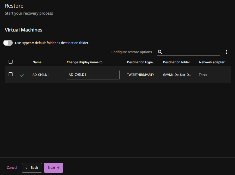Go Back to the previous step

coord(32,168)
